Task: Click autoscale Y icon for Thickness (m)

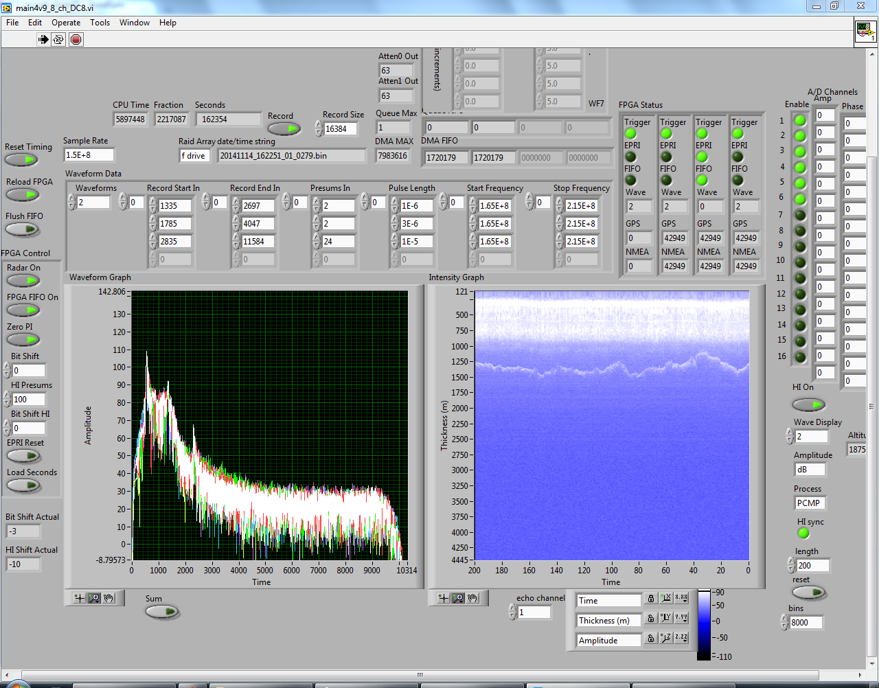Action: point(665,619)
